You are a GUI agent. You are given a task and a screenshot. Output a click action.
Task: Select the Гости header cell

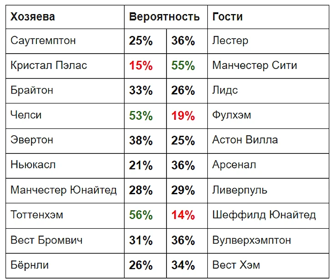pyautogui.click(x=268, y=17)
